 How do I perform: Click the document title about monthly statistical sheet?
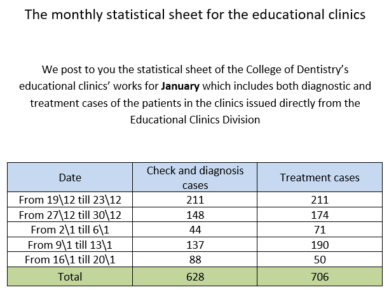[x=194, y=14]
